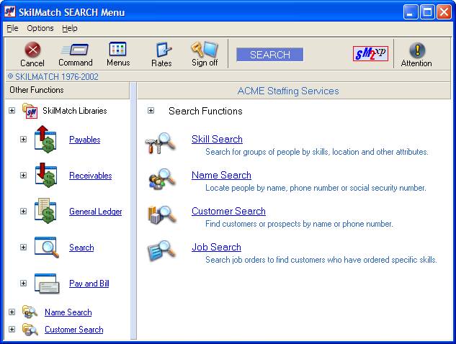The width and height of the screenshot is (456, 344).
Task: Click the Customer Search buildings magnifier icon
Action: pyautogui.click(x=162, y=214)
